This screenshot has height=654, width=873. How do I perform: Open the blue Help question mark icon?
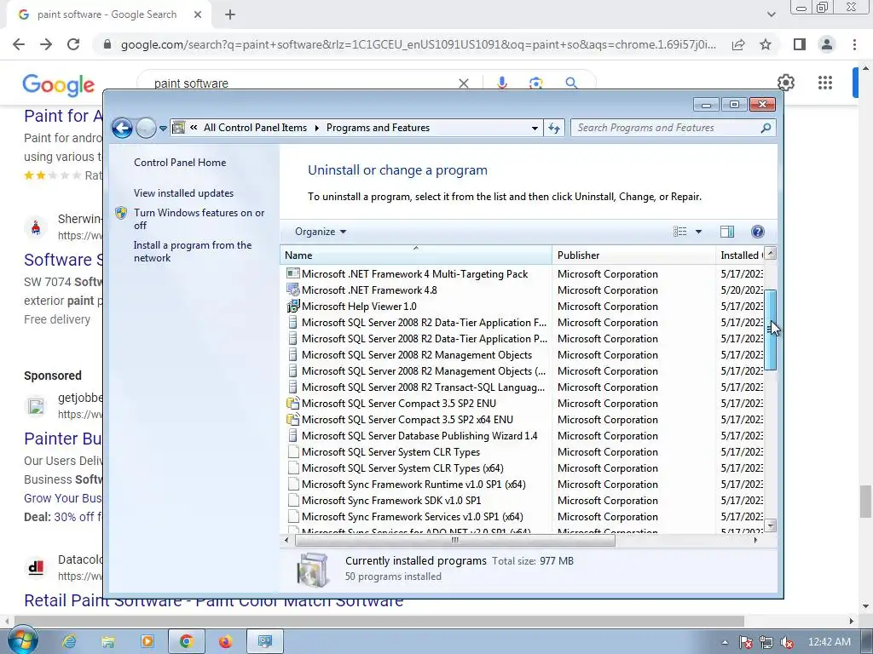point(758,232)
